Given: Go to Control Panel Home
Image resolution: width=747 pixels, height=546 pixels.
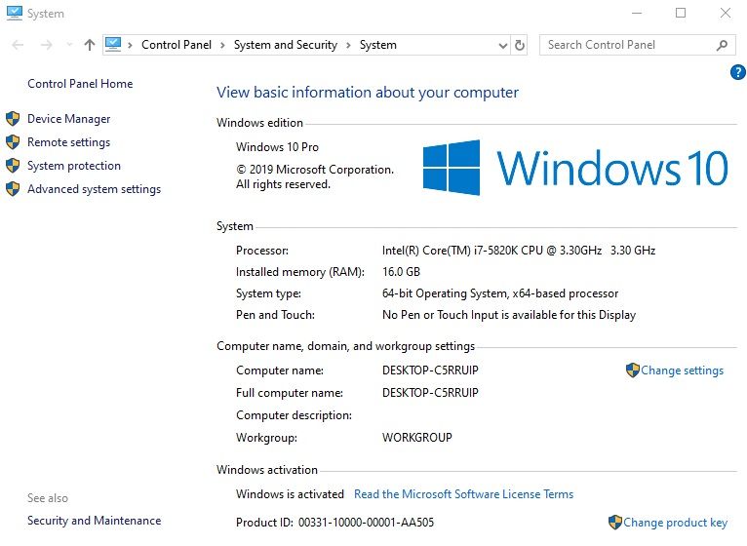Looking at the screenshot, I should click(80, 84).
